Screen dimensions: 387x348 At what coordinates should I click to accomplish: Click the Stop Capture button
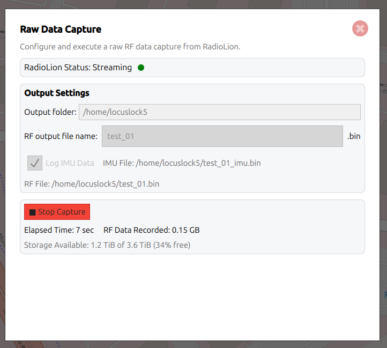pyautogui.click(x=57, y=212)
